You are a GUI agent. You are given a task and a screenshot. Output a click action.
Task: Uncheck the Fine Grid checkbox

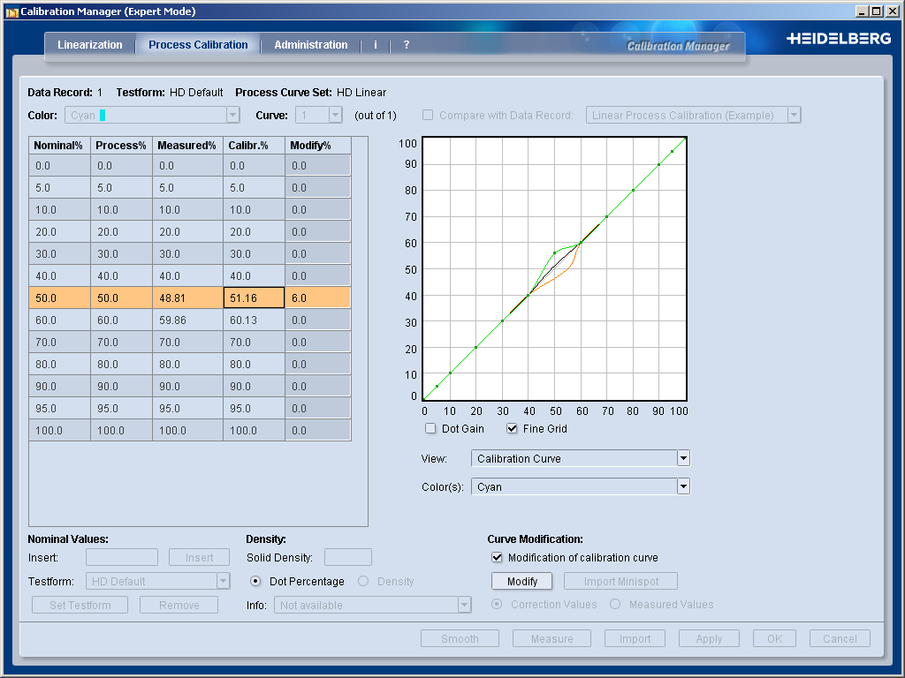pyautogui.click(x=513, y=429)
